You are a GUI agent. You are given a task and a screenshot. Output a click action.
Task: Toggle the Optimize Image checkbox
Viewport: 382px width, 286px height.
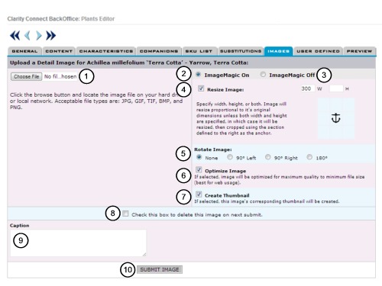point(199,169)
